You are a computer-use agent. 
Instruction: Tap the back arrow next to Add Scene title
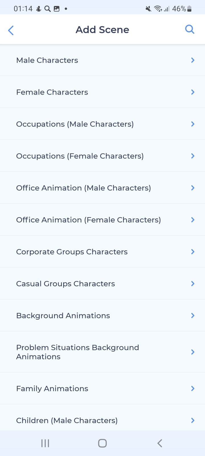pyautogui.click(x=11, y=30)
